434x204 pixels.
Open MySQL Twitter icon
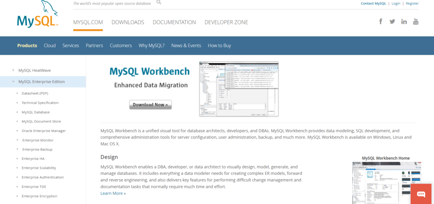point(392,21)
